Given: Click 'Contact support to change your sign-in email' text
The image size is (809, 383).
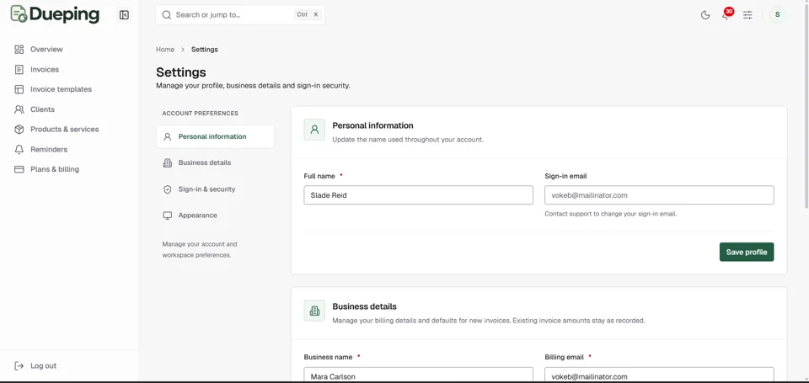Looking at the screenshot, I should 610,214.
